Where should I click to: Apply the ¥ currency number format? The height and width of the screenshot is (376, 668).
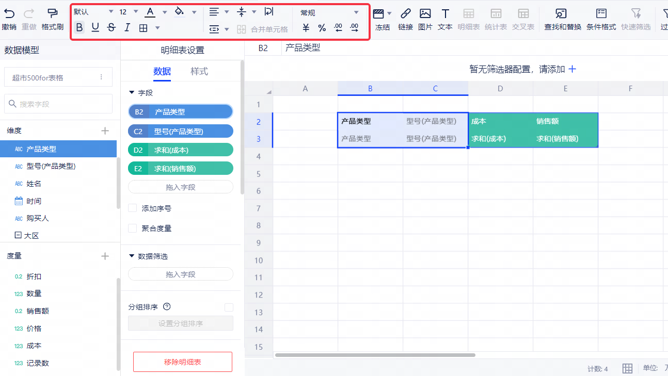[x=306, y=28]
